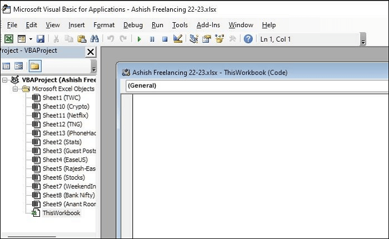The image size is (389, 239).
Task: Open the Window menu
Action: click(241, 25)
